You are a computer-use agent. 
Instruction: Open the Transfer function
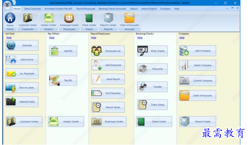pyautogui.click(x=152, y=87)
